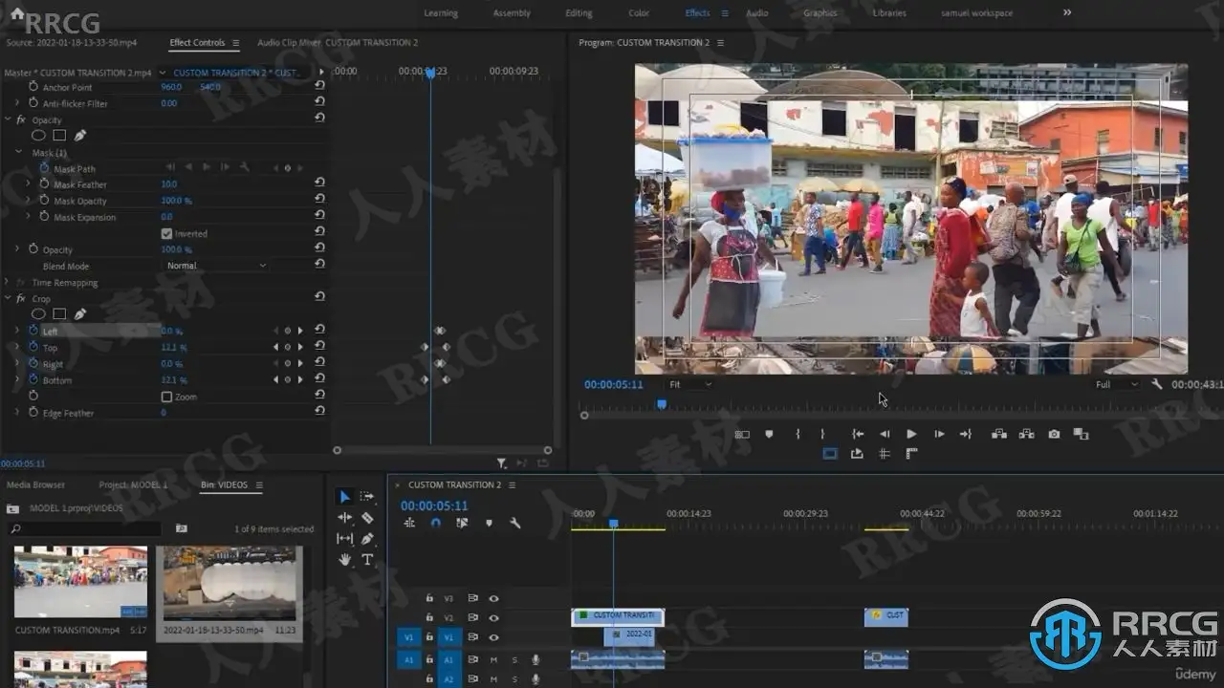Image resolution: width=1224 pixels, height=688 pixels.
Task: Create ellipse mask under Crop effect
Action: pyautogui.click(x=38, y=314)
